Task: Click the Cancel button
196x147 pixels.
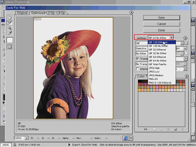Action: click(161, 24)
